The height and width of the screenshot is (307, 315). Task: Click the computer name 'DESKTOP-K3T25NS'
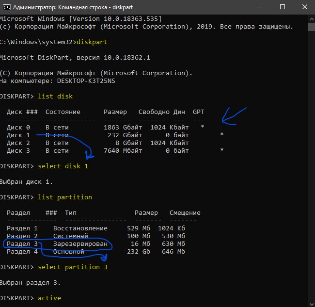click(x=86, y=81)
